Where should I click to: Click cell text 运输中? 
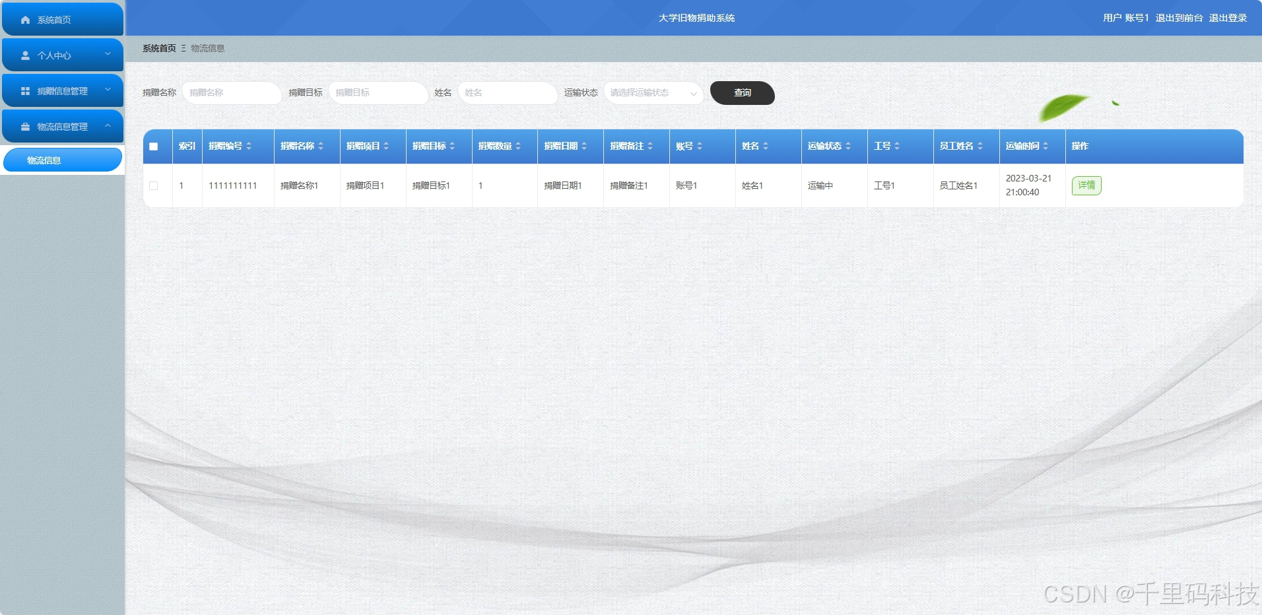(820, 185)
